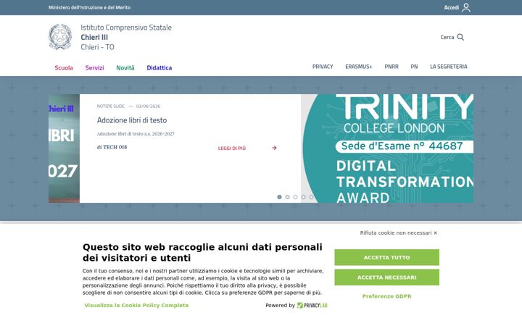Click the Trinity College London banner image

point(387,149)
